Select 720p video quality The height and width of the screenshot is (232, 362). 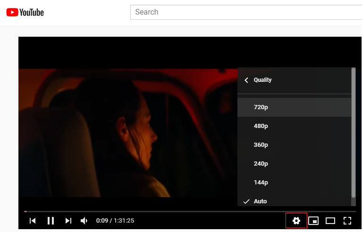coord(295,107)
